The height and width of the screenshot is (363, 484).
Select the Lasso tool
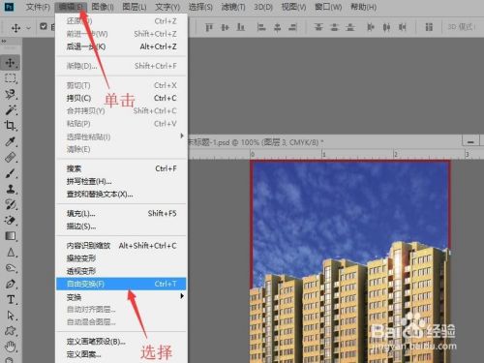(11, 94)
